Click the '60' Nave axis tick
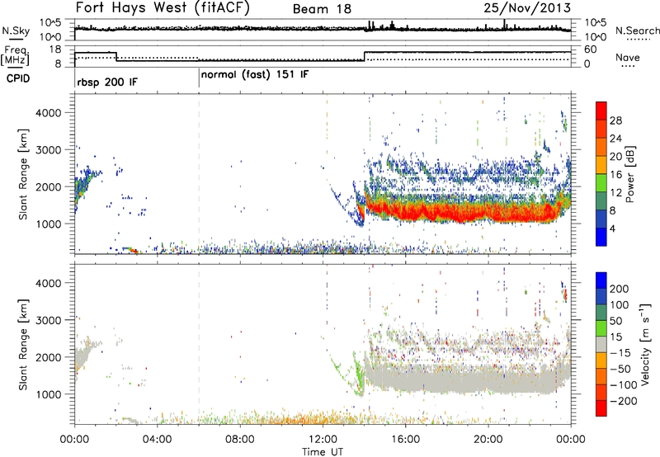Screen dimensions: 660x457 591,49
